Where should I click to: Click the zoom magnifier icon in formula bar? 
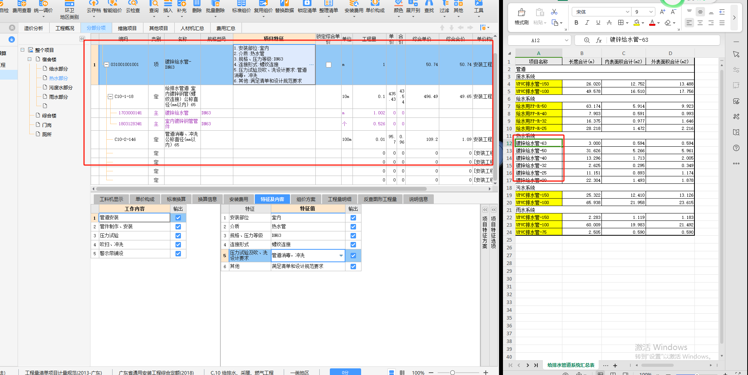click(587, 40)
